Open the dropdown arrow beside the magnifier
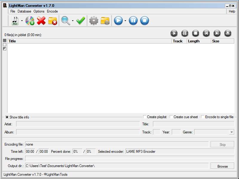Screen dimensions: 239x179 [73, 21]
